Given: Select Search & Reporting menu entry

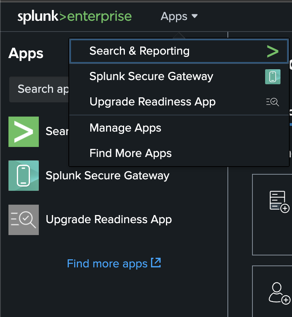Looking at the screenshot, I should (x=179, y=51).
